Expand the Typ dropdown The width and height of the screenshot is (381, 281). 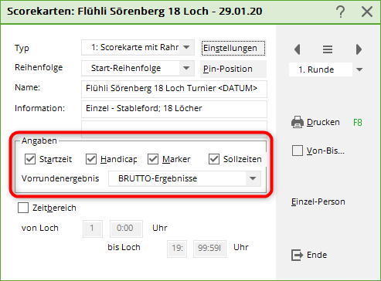[x=186, y=47]
